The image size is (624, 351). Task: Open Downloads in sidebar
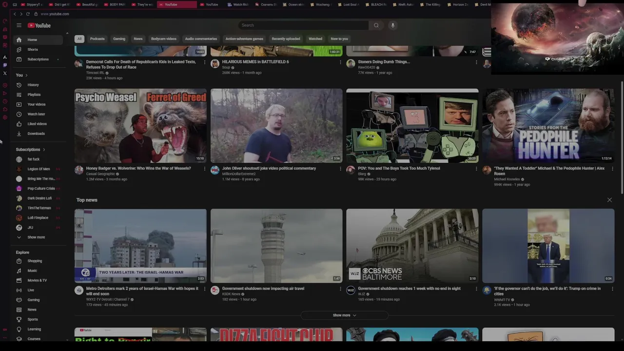[x=36, y=134]
